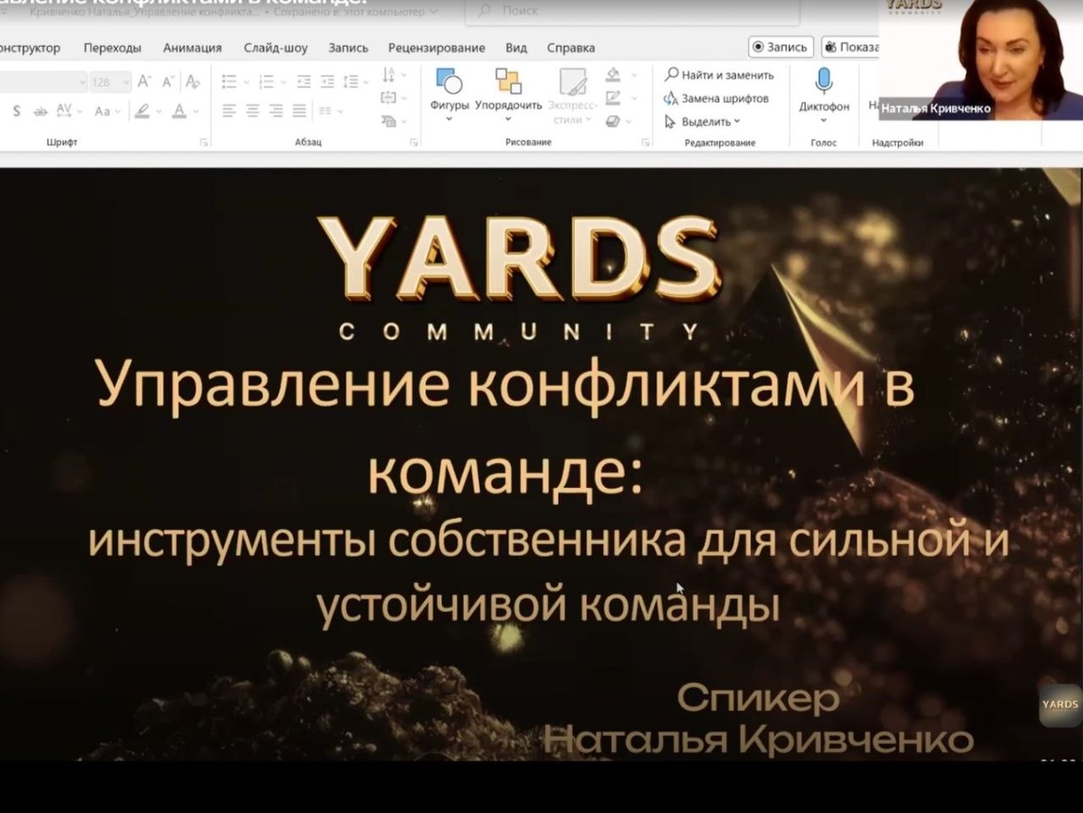Click the align text vertically icon
1083x813 pixels.
point(389,97)
